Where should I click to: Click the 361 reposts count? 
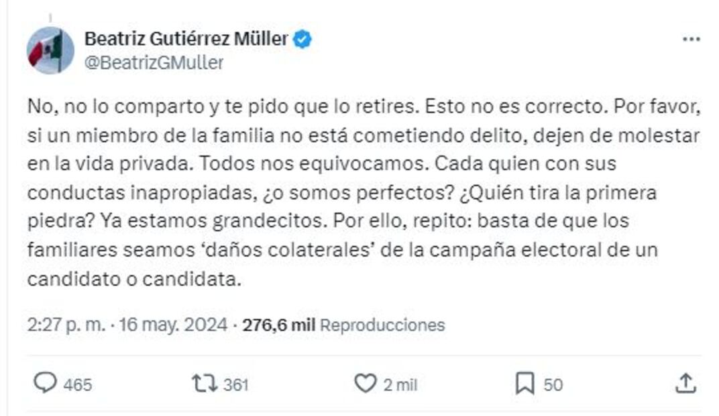(x=235, y=385)
